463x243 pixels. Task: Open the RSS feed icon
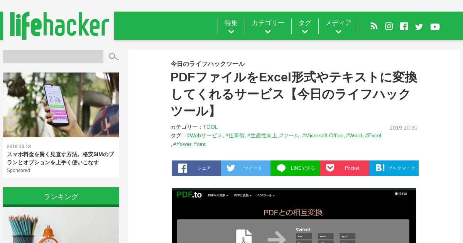[x=374, y=26]
